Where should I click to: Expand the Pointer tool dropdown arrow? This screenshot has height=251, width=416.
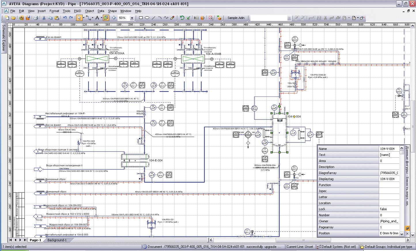[x=84, y=18]
